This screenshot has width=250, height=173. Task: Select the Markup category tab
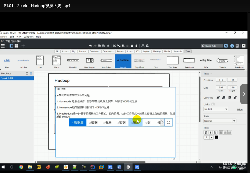tap(157, 51)
